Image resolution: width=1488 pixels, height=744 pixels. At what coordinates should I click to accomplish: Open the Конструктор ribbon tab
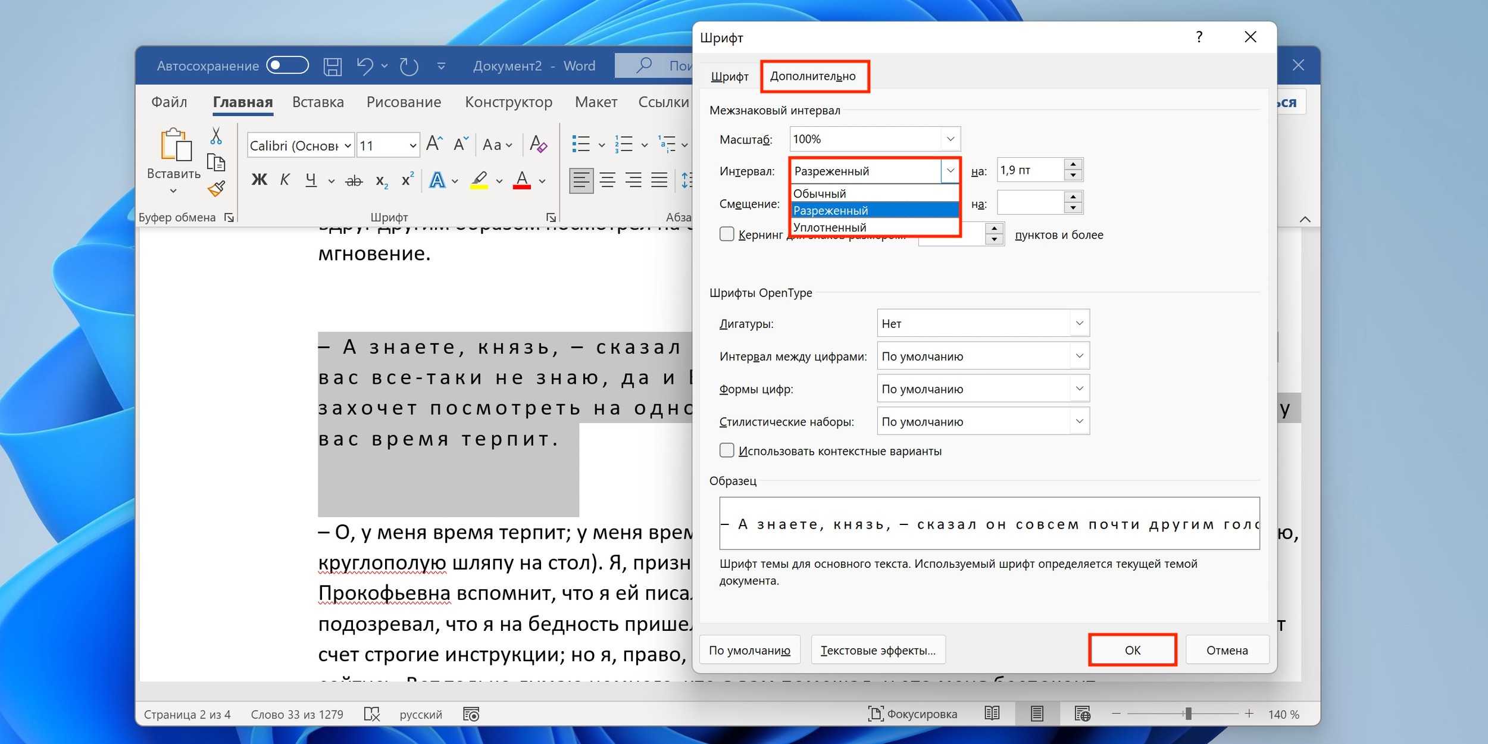(x=508, y=102)
